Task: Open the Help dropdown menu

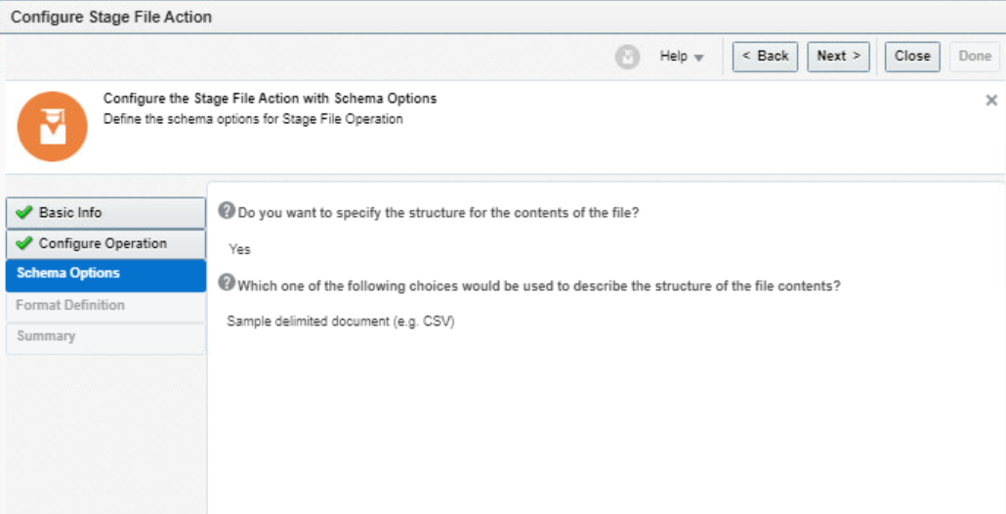Action: click(x=682, y=57)
